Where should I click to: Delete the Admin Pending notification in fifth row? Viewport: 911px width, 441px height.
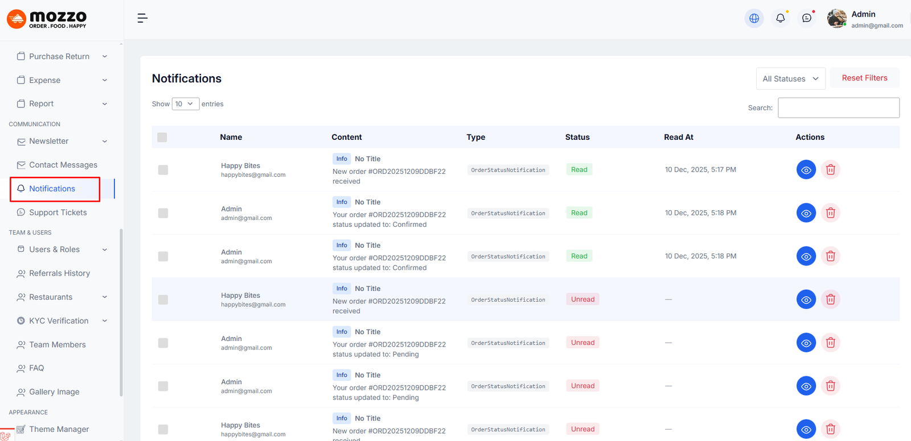click(x=830, y=343)
